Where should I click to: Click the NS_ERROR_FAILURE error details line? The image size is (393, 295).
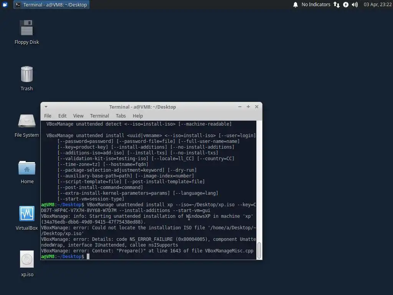[149, 242]
